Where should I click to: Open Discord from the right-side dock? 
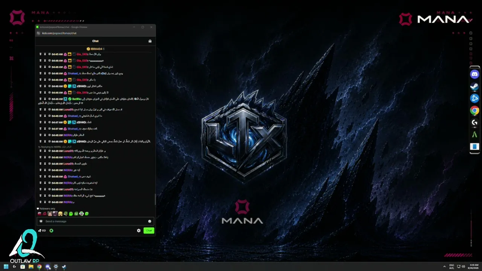coord(474,75)
